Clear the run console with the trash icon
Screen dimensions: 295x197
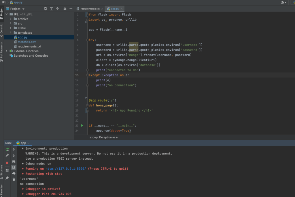14,179
